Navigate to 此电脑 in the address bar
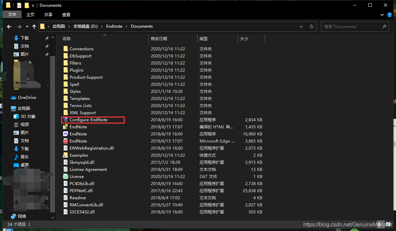The image size is (396, 231). pyautogui.click(x=59, y=26)
